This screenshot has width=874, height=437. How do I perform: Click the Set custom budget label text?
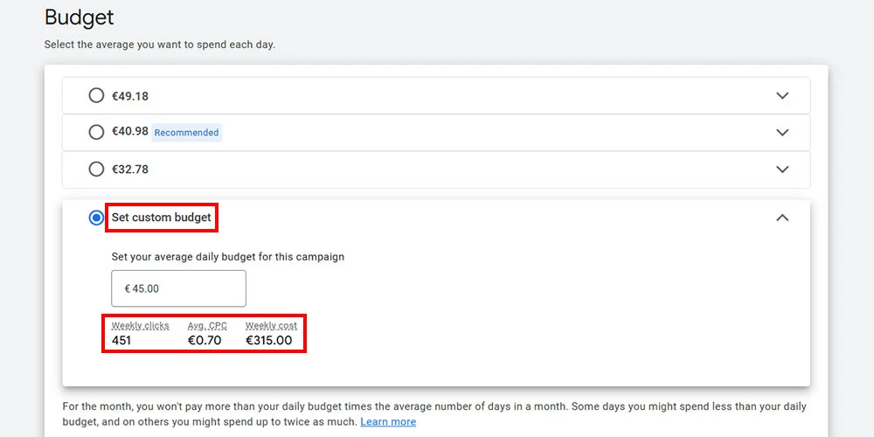(x=162, y=218)
